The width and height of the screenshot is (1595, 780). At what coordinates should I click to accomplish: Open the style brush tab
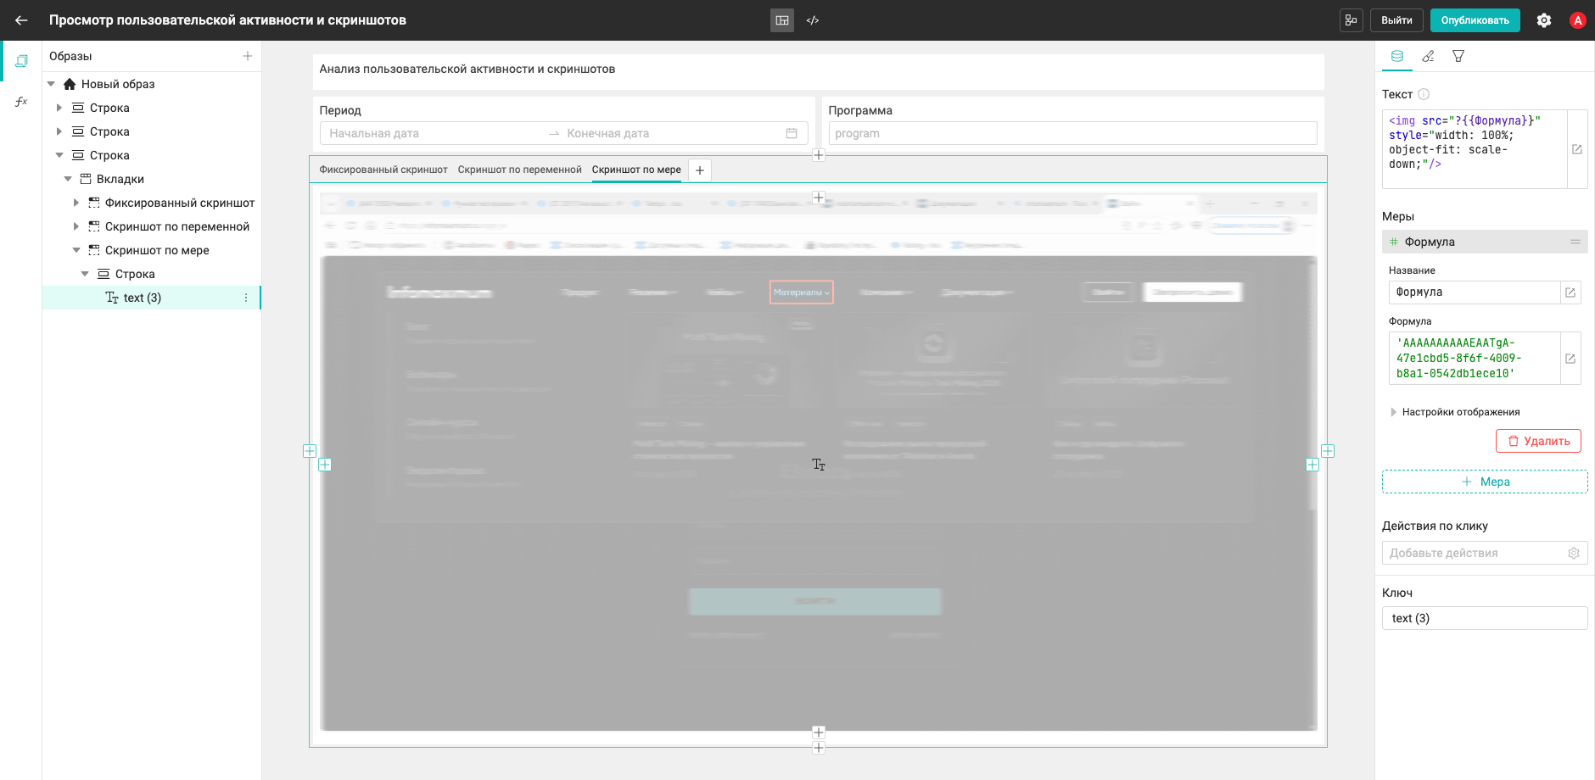1428,56
